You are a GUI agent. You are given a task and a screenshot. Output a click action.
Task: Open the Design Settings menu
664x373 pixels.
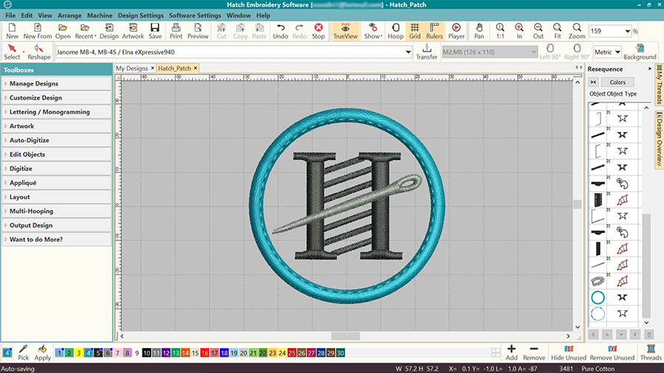pos(140,15)
